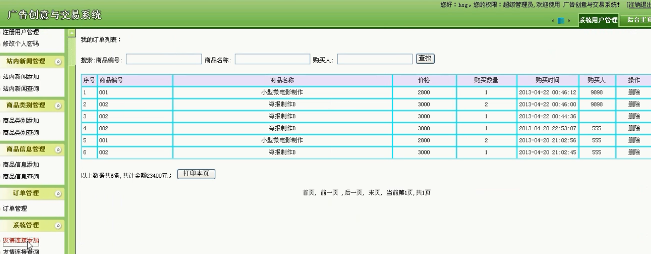Click the 商品名称 column header
The image size is (651, 254).
pyautogui.click(x=282, y=80)
